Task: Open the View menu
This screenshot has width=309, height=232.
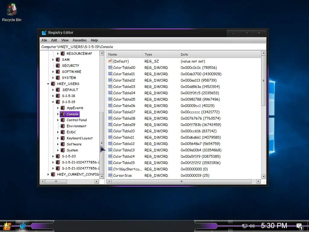Action: [65, 40]
